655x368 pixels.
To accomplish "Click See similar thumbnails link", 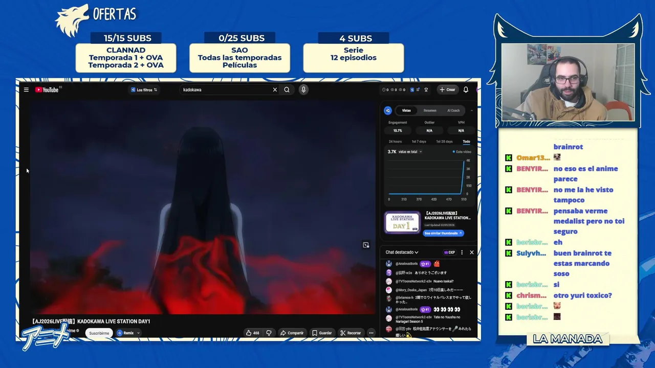I will pos(443,233).
